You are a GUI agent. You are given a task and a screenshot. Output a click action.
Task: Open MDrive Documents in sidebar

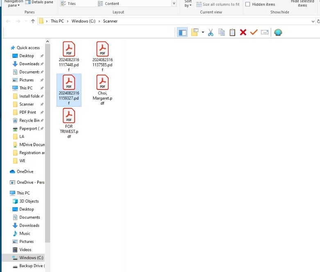point(28,144)
